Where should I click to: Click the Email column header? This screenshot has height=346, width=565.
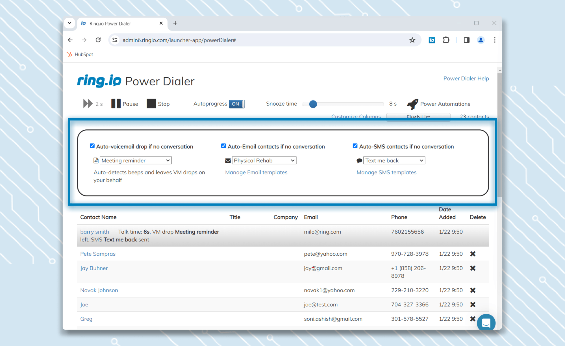point(311,217)
